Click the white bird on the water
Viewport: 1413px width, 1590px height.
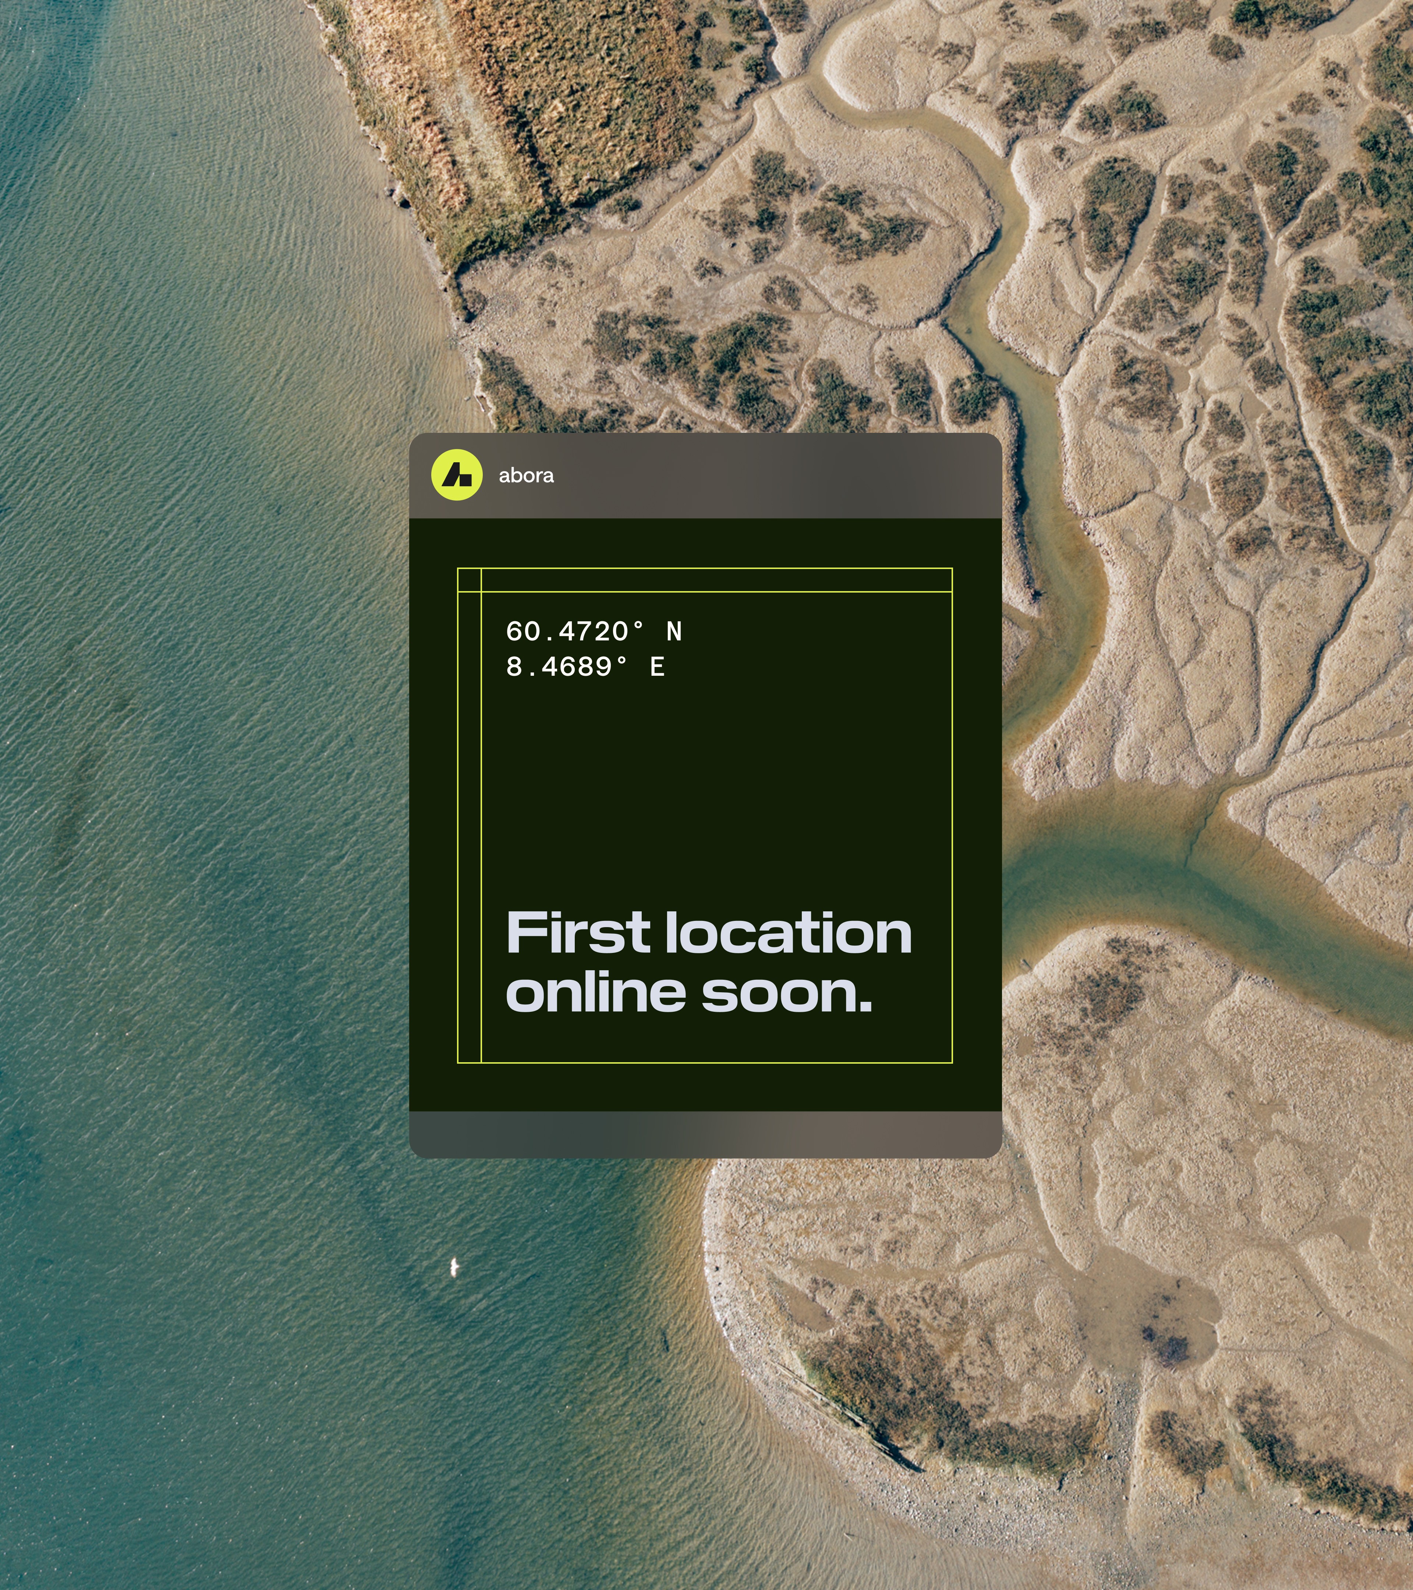tap(456, 1267)
